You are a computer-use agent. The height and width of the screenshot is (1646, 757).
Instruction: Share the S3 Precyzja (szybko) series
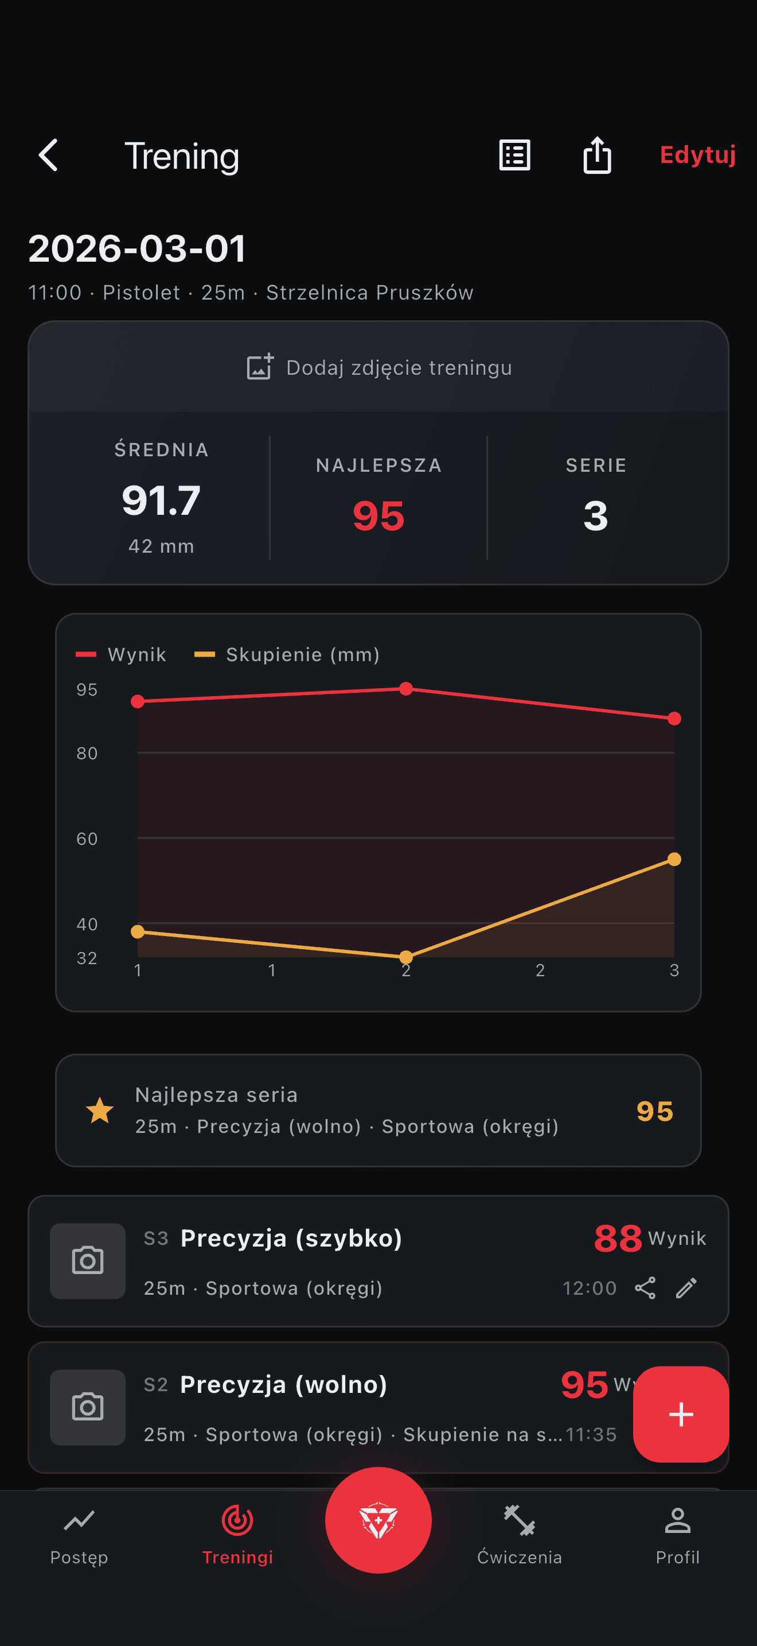click(645, 1287)
